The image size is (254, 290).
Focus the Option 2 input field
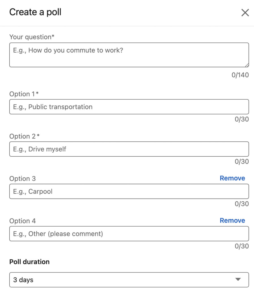coord(129,149)
